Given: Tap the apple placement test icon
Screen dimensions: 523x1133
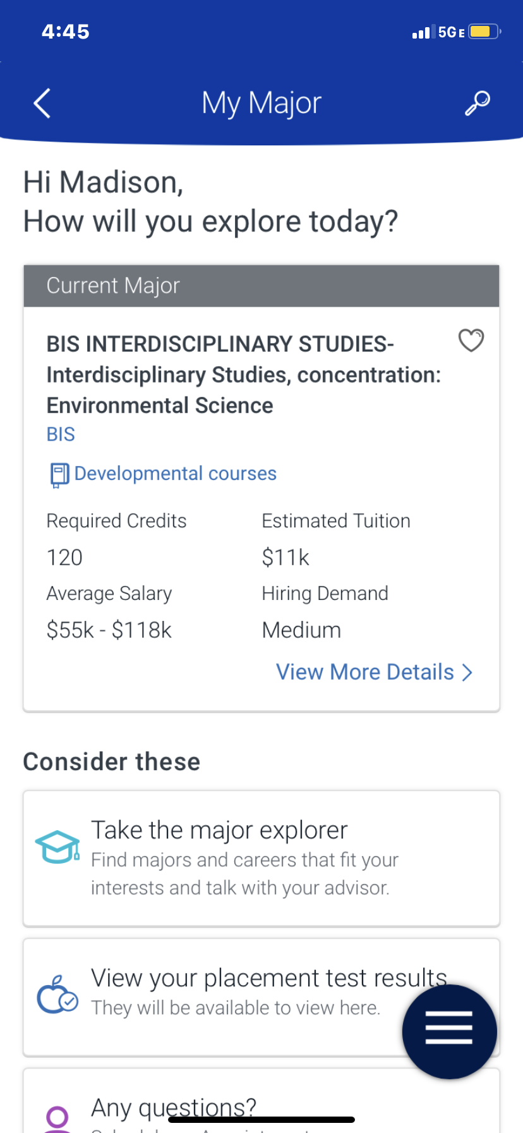Looking at the screenshot, I should (x=57, y=995).
